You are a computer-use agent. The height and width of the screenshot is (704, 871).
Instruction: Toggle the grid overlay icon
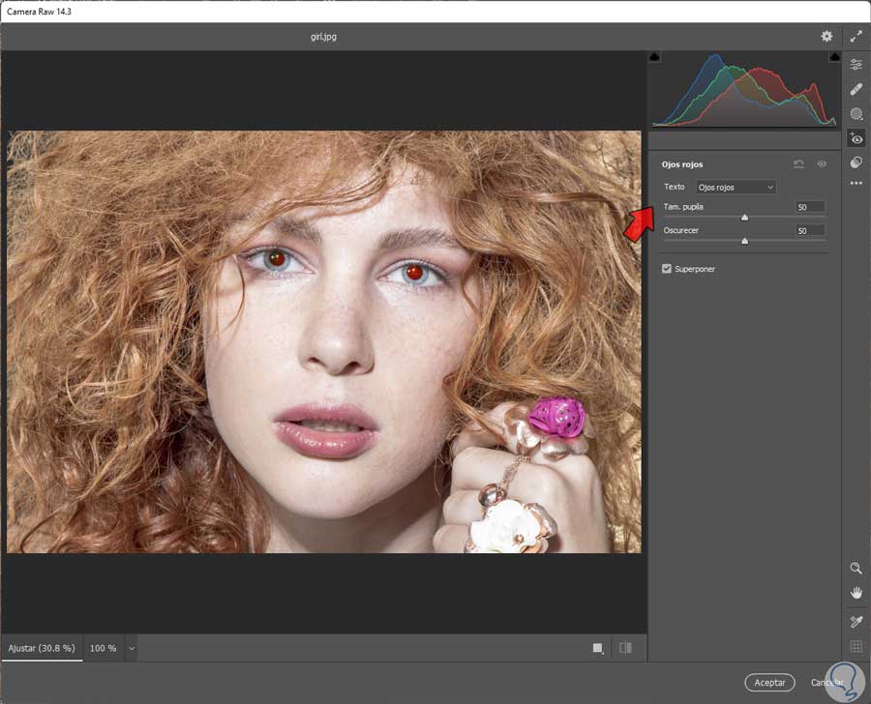856,646
